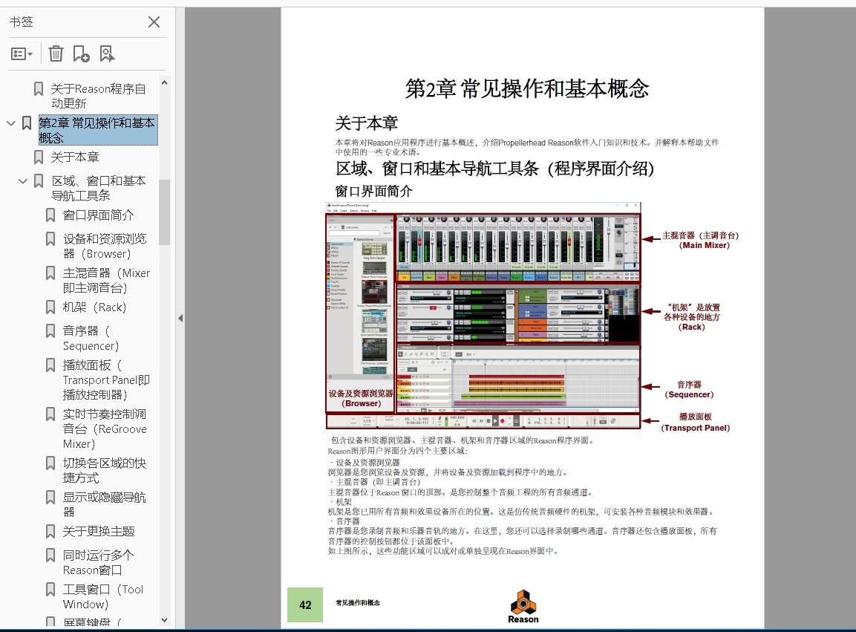Click scroll-up arrow of bookmarks list
The height and width of the screenshot is (632, 856).
164,82
